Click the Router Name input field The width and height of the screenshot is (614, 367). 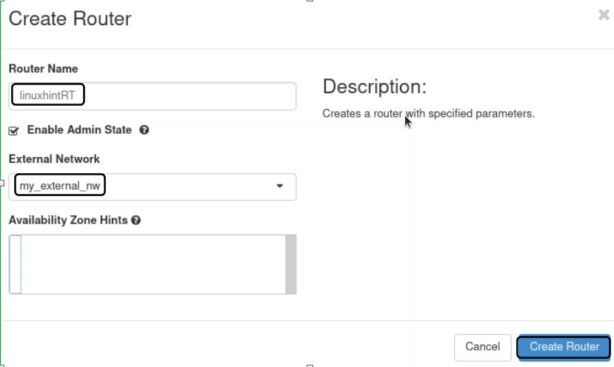(185, 95)
